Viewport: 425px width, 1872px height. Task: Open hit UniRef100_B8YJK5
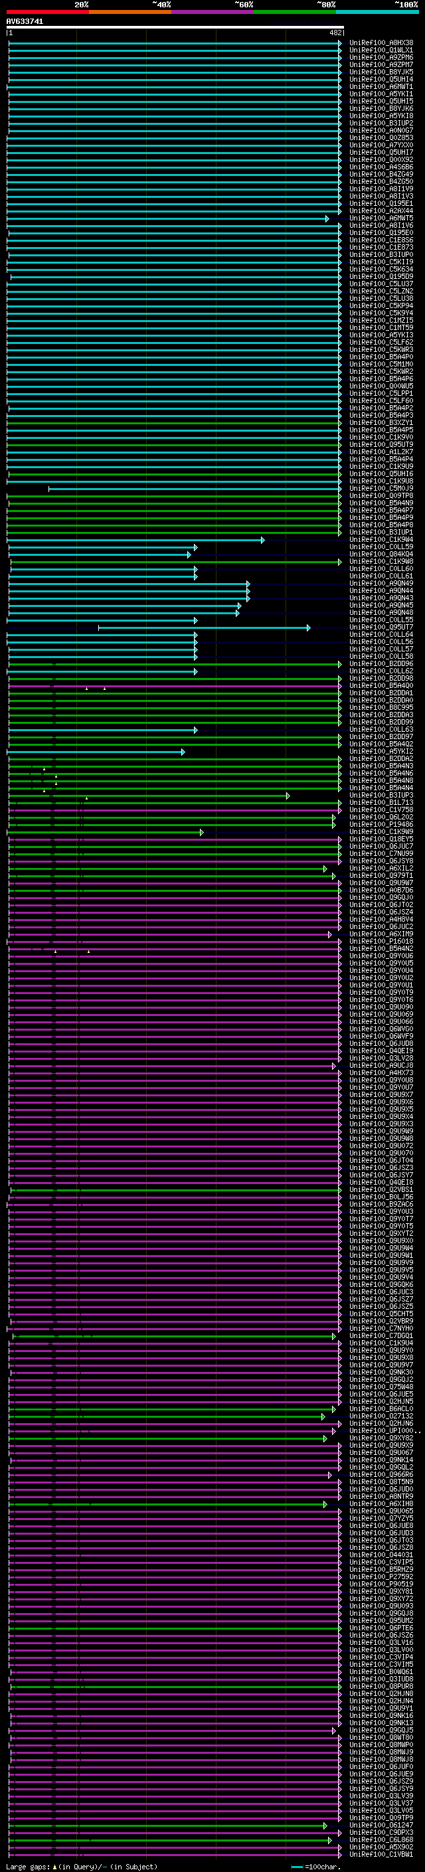click(381, 72)
